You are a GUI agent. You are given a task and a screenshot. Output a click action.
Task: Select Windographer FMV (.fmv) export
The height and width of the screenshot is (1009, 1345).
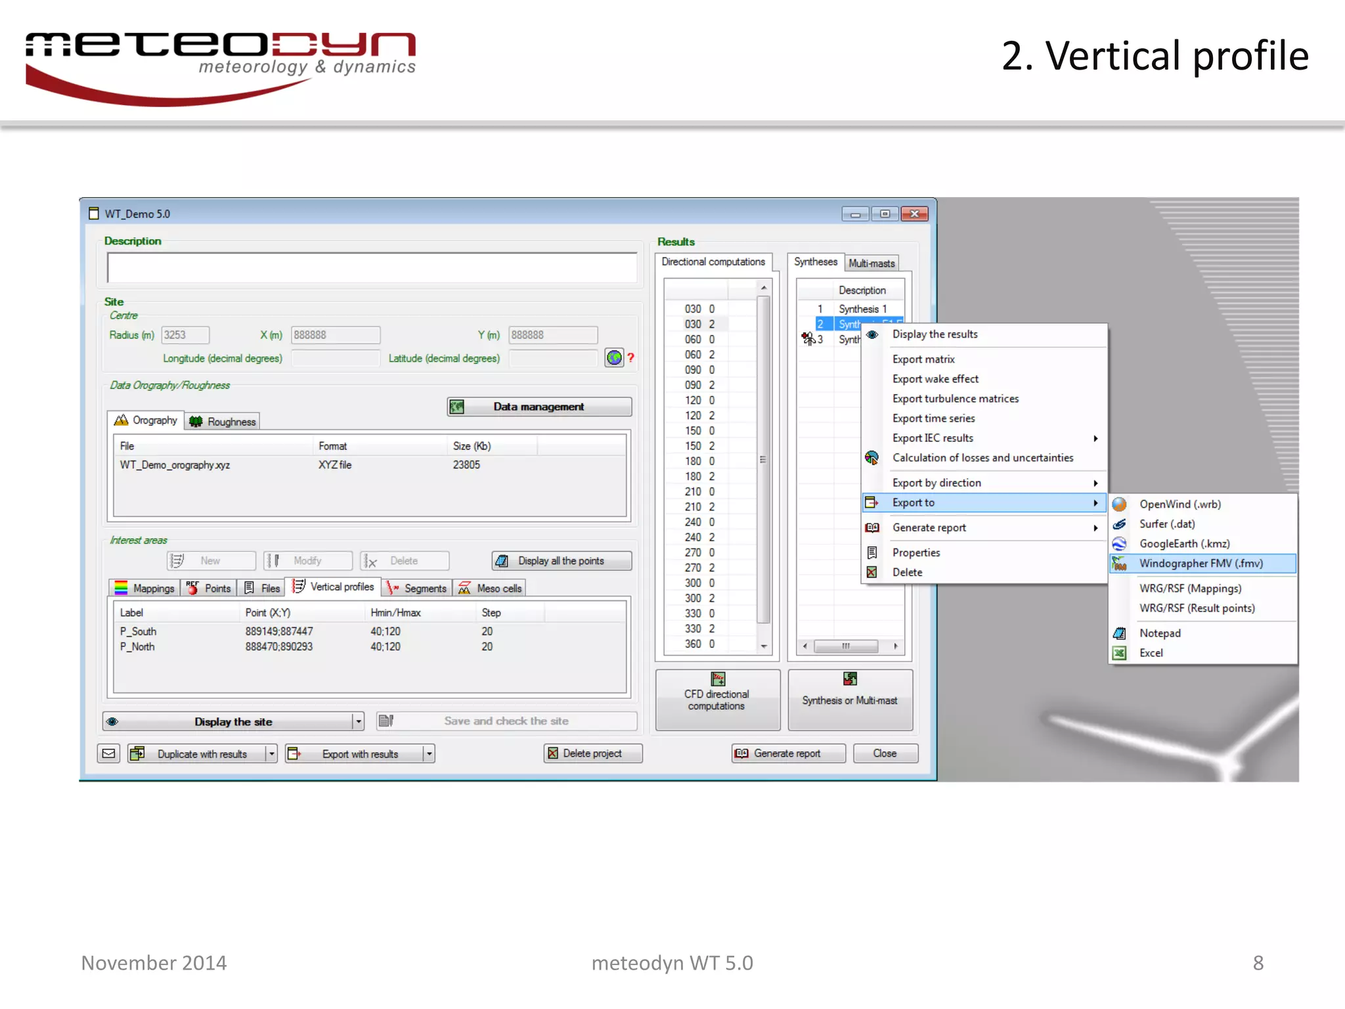pyautogui.click(x=1201, y=563)
